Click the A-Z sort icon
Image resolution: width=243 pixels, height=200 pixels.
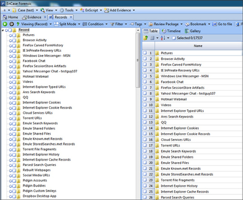[163, 38]
